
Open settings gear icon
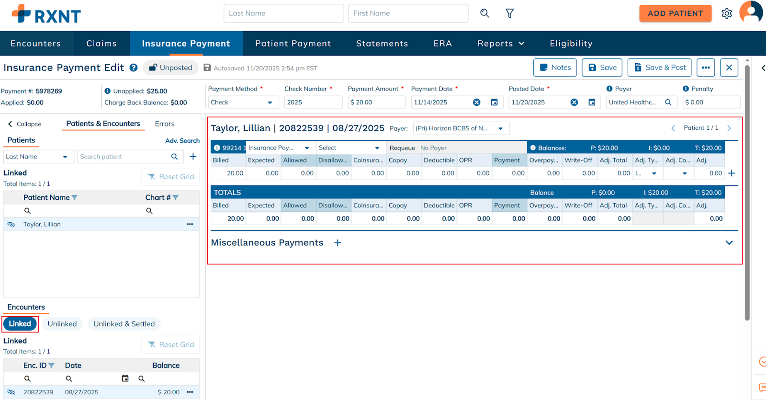tap(726, 13)
